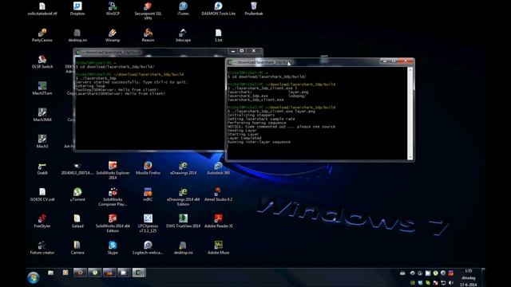Image resolution: width=511 pixels, height=287 pixels.
Task: Select the Mach3Mill shortcut
Action: 42,115
